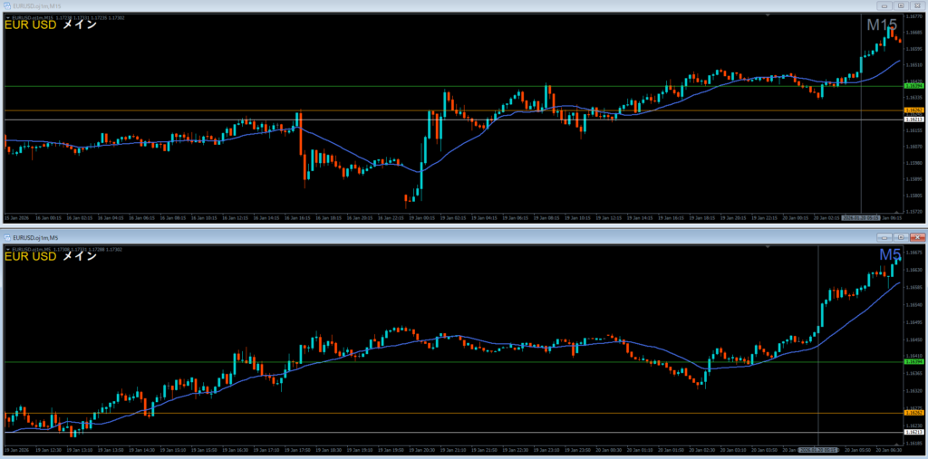The width and height of the screenshot is (928, 459).
Task: Select orange 1.16262 price label on M15 chart
Action: point(913,110)
